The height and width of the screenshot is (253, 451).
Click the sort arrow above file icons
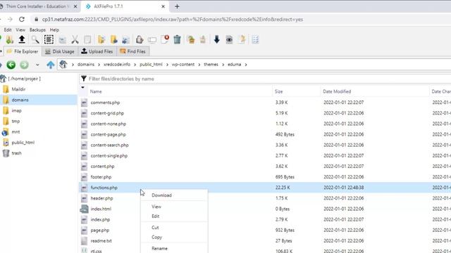click(83, 87)
